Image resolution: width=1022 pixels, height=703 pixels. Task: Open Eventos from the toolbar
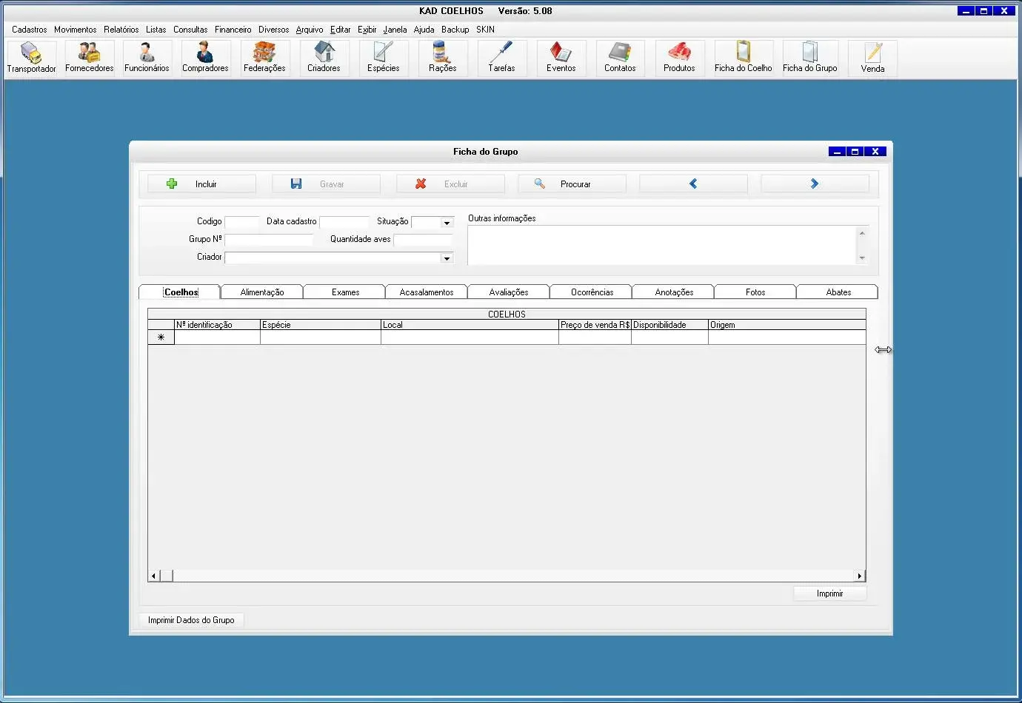[561, 58]
